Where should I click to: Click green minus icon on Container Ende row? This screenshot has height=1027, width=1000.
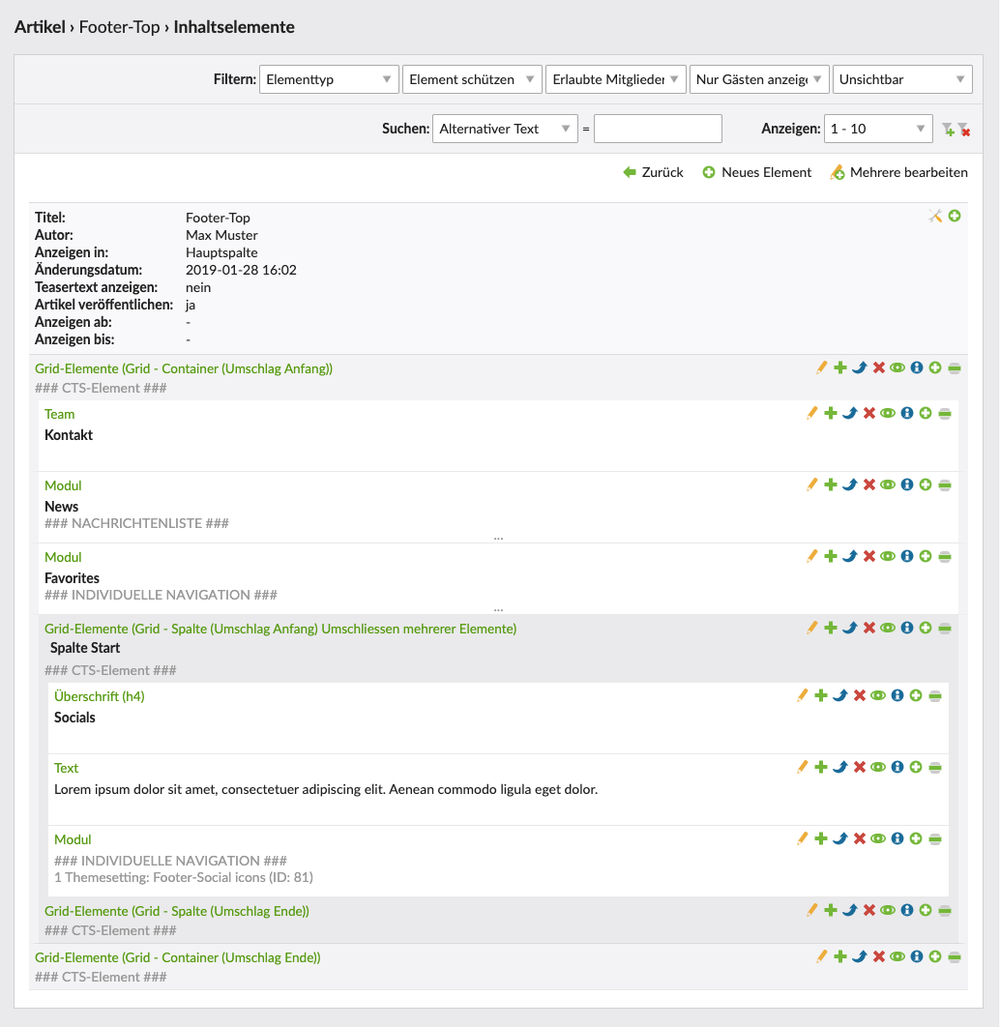coord(955,957)
